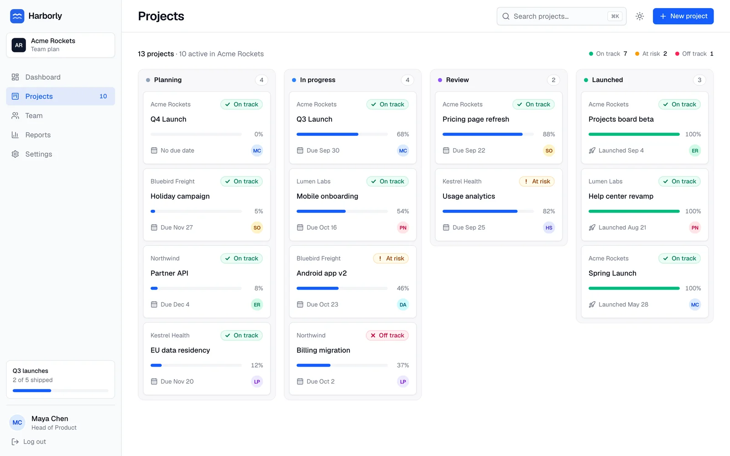Viewport: 730px width, 456px height.
Task: Click the SO avatar on Holiday campaign card
Action: click(257, 228)
